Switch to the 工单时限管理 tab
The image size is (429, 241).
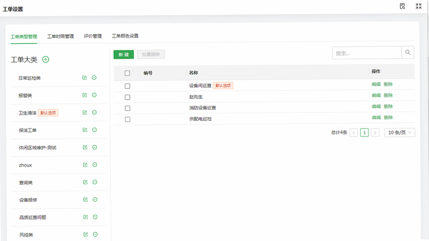(61, 36)
